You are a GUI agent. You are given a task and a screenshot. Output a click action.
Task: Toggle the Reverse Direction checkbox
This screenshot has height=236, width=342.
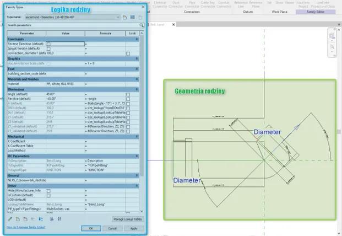(48, 44)
